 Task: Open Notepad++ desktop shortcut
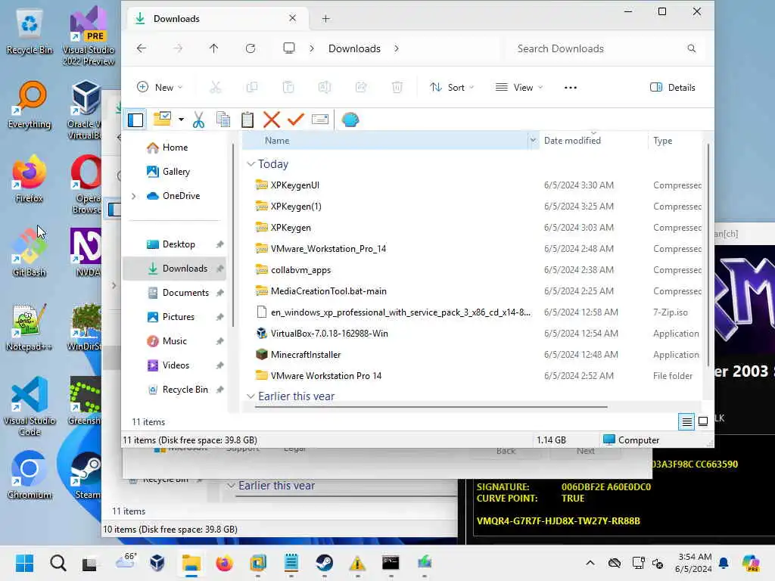click(x=30, y=327)
